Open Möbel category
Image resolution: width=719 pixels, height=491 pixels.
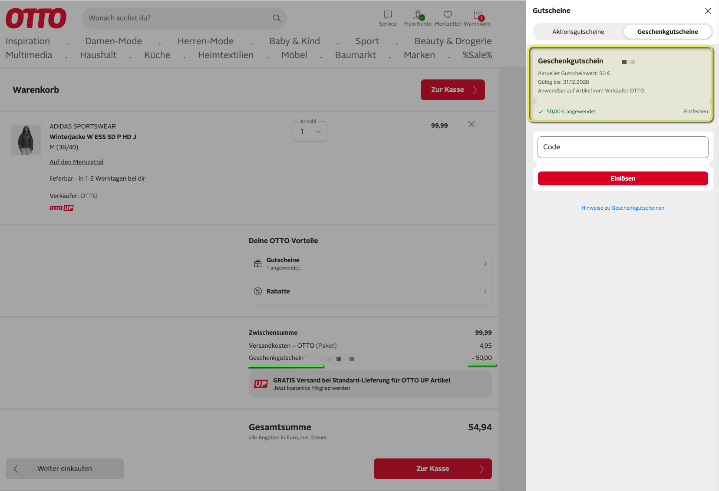[294, 55]
